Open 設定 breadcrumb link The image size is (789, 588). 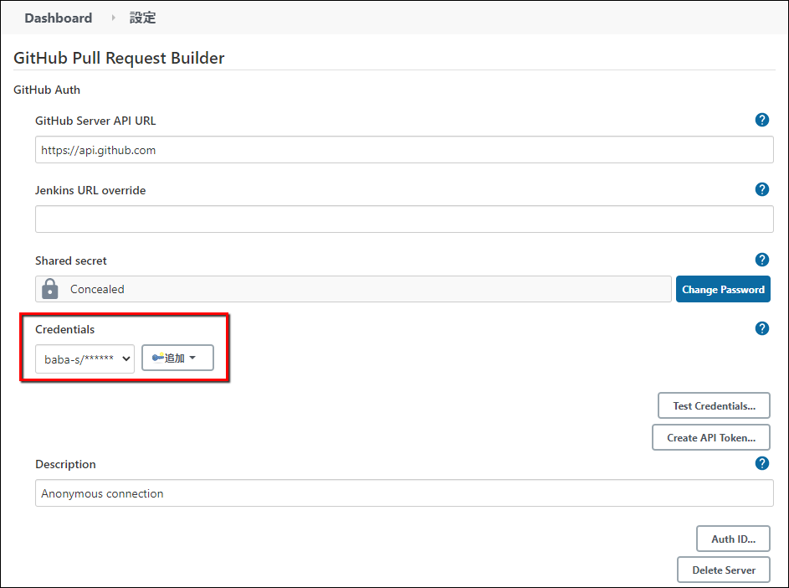(142, 18)
